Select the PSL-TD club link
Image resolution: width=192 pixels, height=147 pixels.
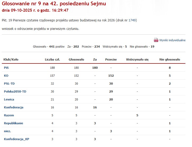pos(9,84)
